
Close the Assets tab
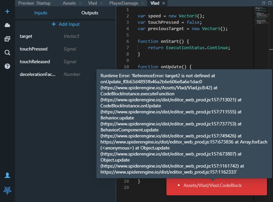click(80, 3)
